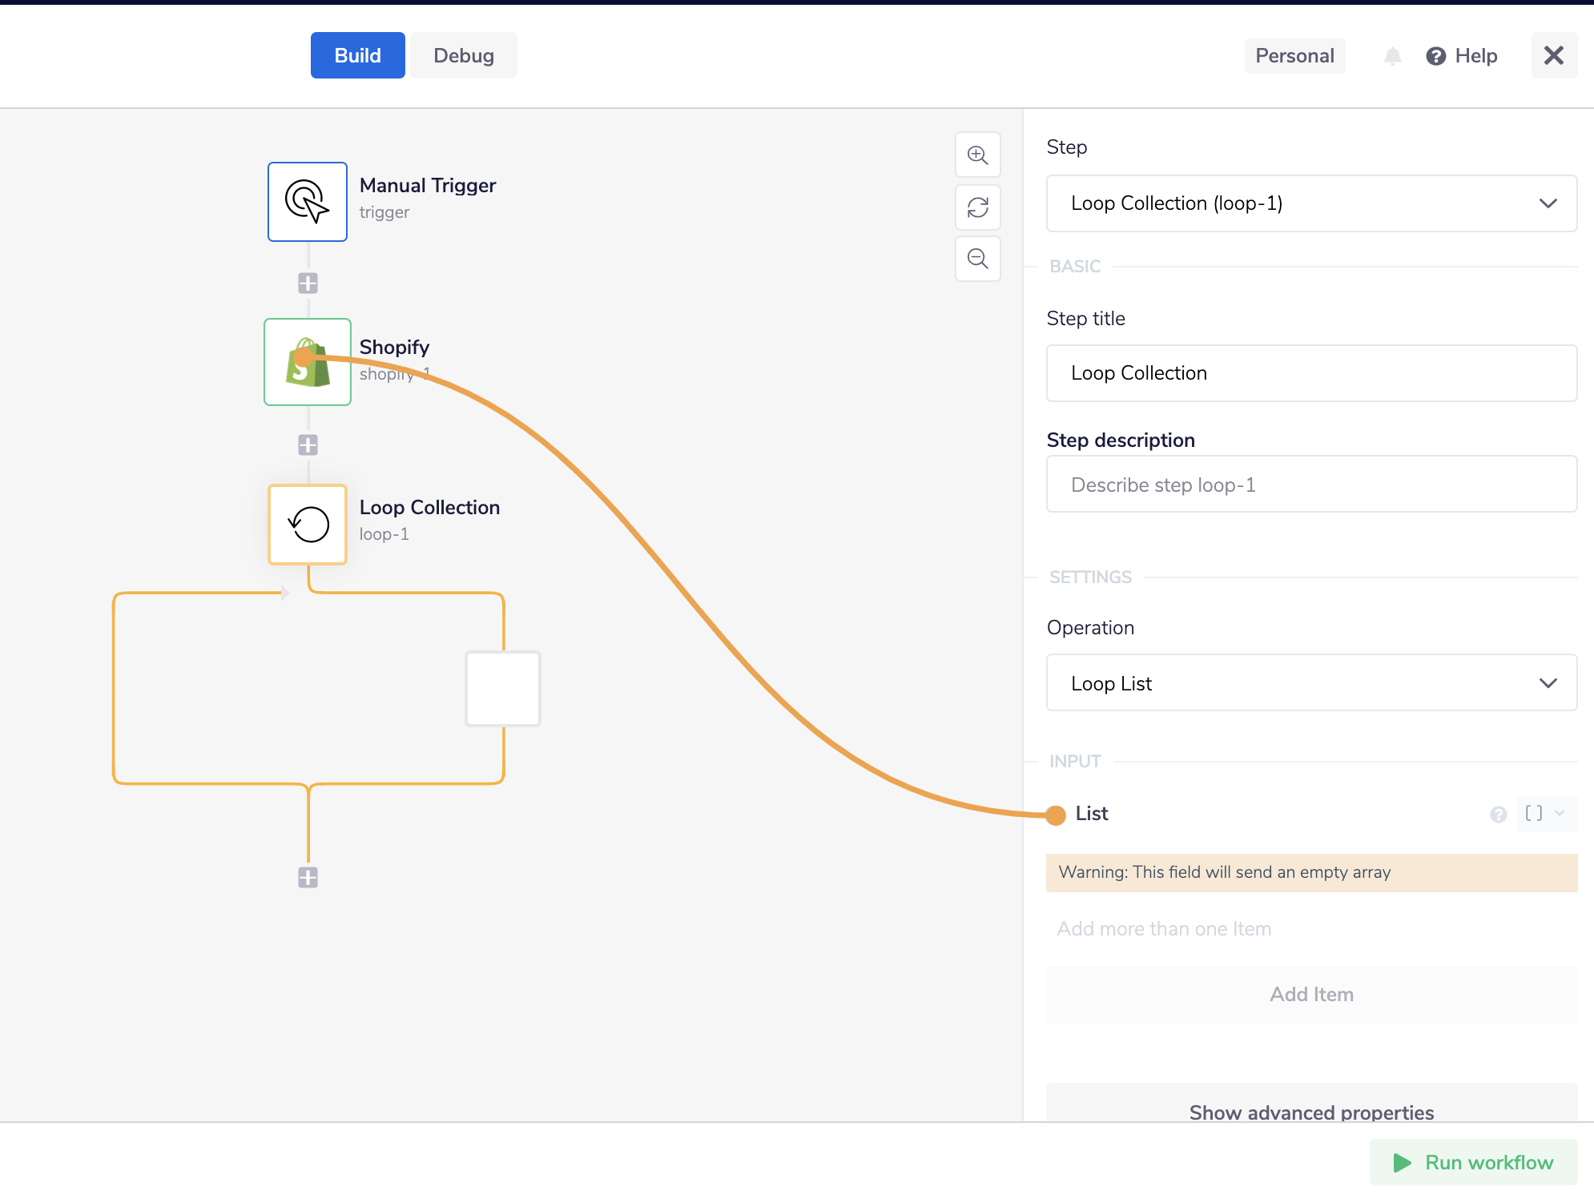Click the Step description input field

1311,485
